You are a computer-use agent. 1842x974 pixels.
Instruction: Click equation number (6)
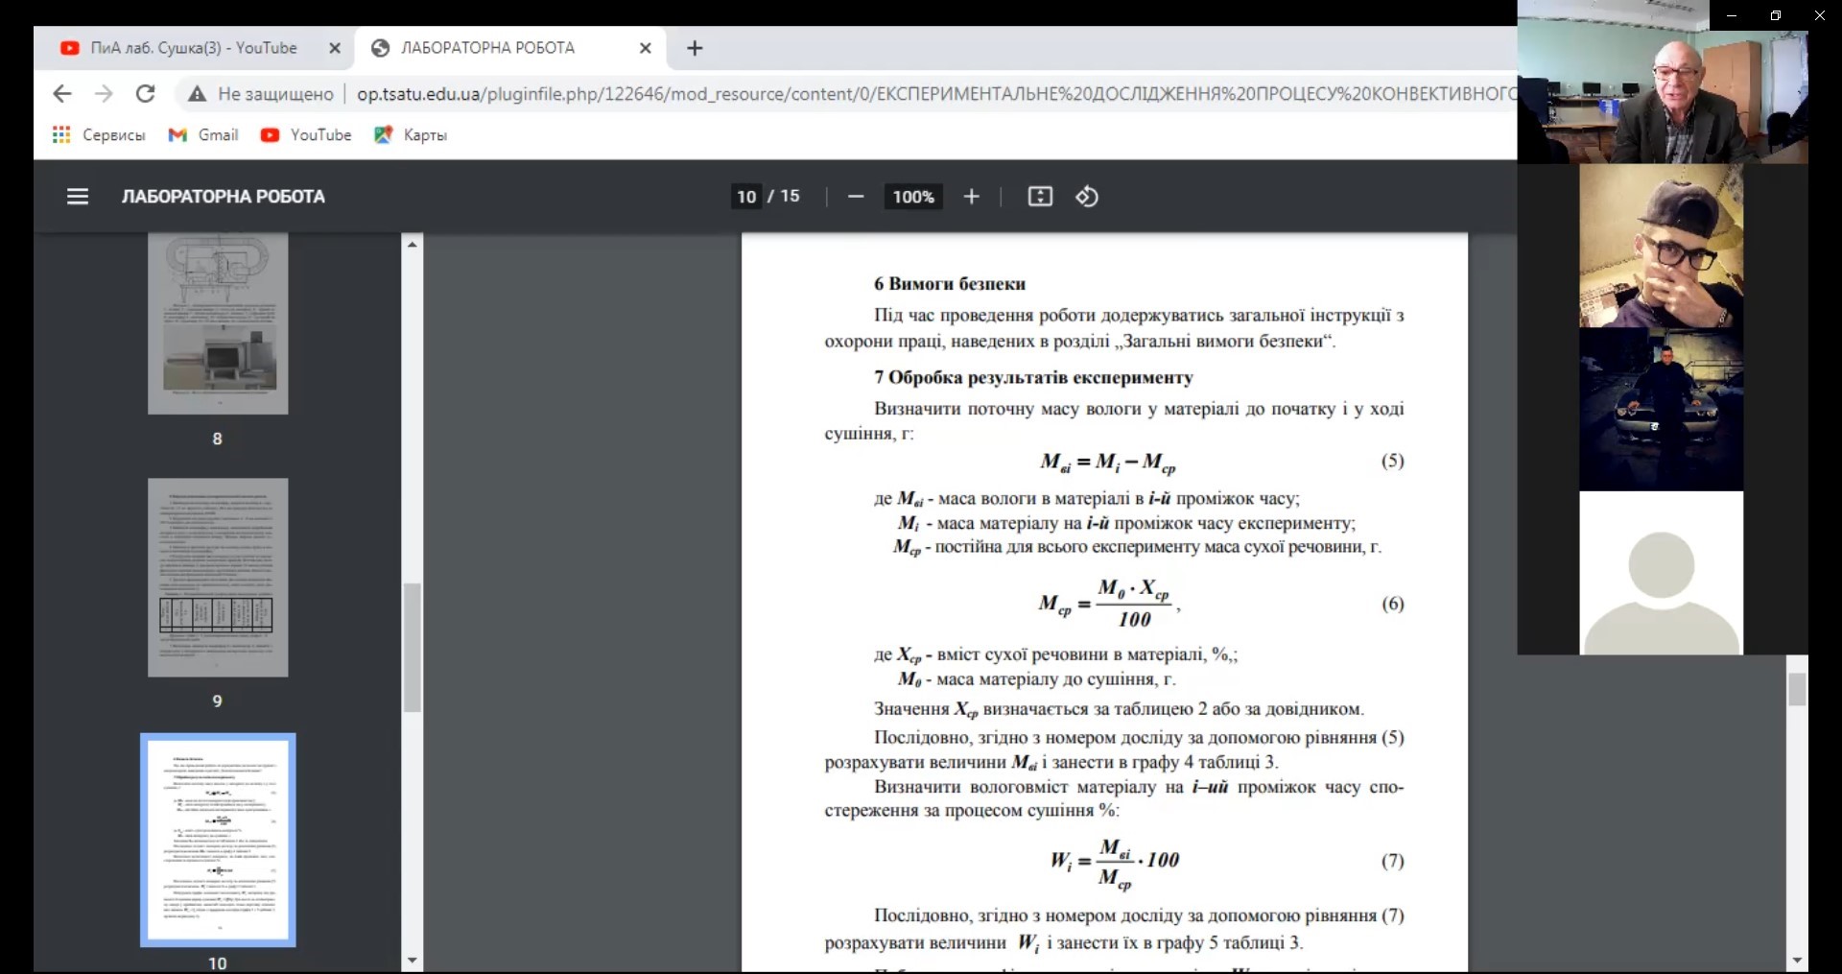click(1393, 605)
